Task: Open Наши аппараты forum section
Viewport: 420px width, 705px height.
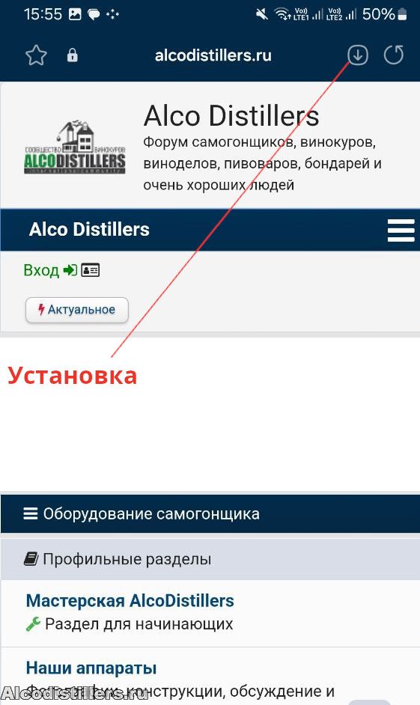Action: pyautogui.click(x=91, y=668)
